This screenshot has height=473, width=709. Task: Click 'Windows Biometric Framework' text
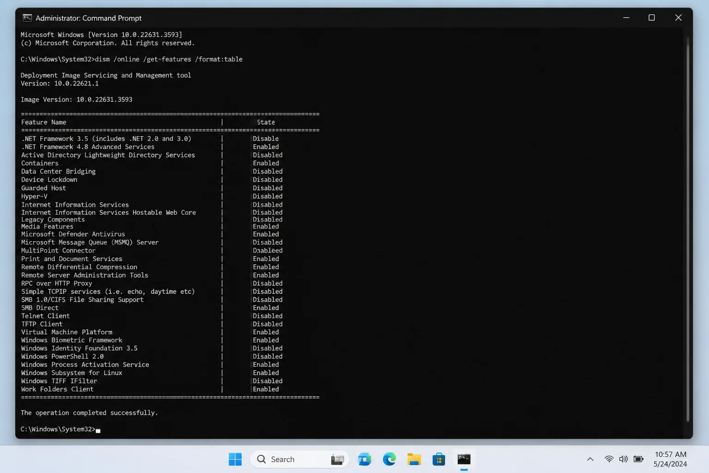(x=72, y=340)
